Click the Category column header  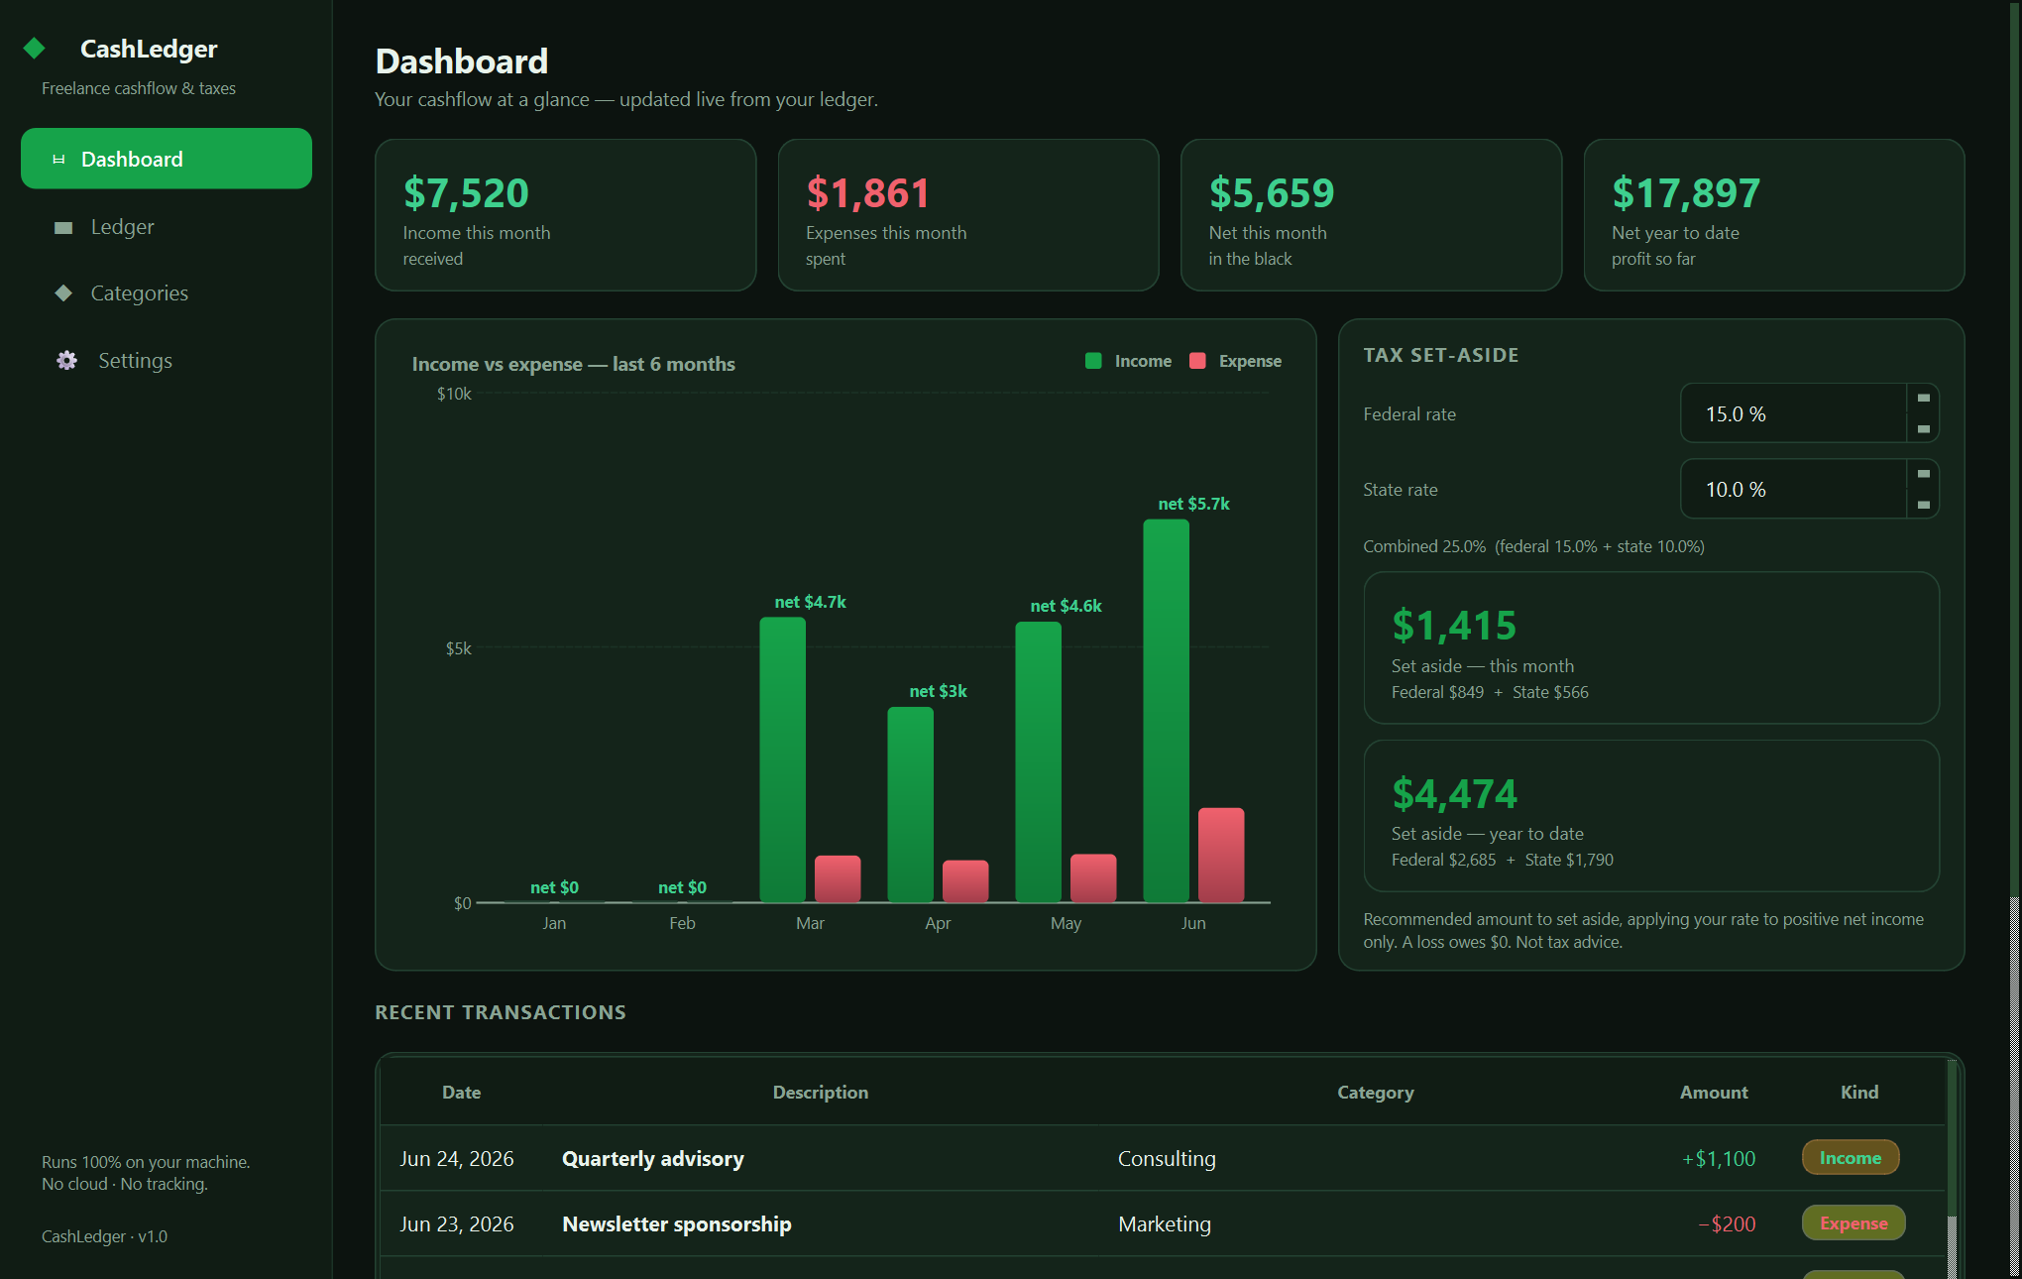pyautogui.click(x=1375, y=1092)
